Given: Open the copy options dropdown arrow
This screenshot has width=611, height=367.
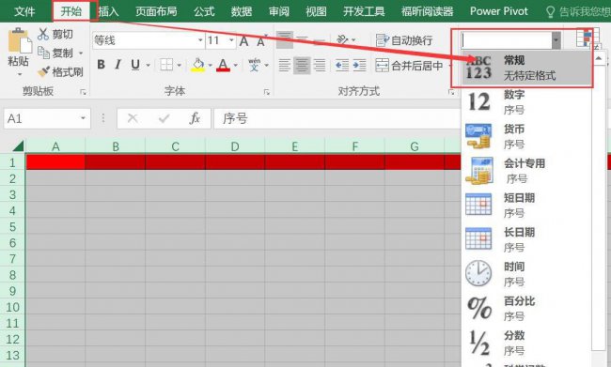Looking at the screenshot, I should click(x=81, y=53).
